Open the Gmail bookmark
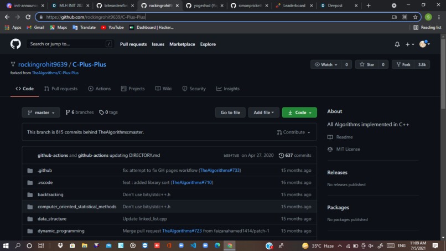The height and width of the screenshot is (251, 446). pos(35,27)
